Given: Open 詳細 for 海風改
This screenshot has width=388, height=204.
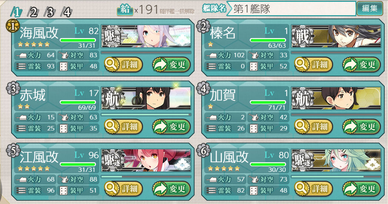Looking at the screenshot, I should coord(123,65).
